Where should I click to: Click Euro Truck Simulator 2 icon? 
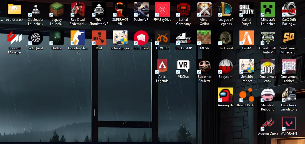click(x=289, y=95)
